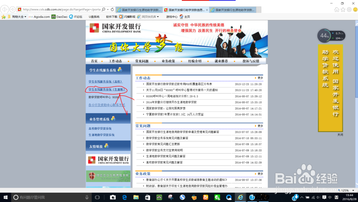Open the 首页 navigation item
This screenshot has height=202, width=358.
[x=94, y=61]
